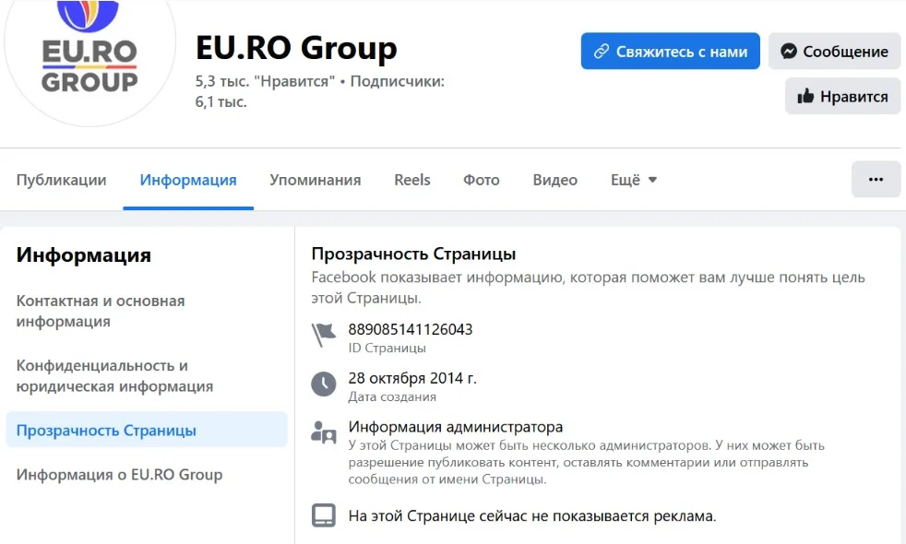Click the 'Прозрачность Страницы' section heading
The image size is (906, 544).
click(x=413, y=254)
